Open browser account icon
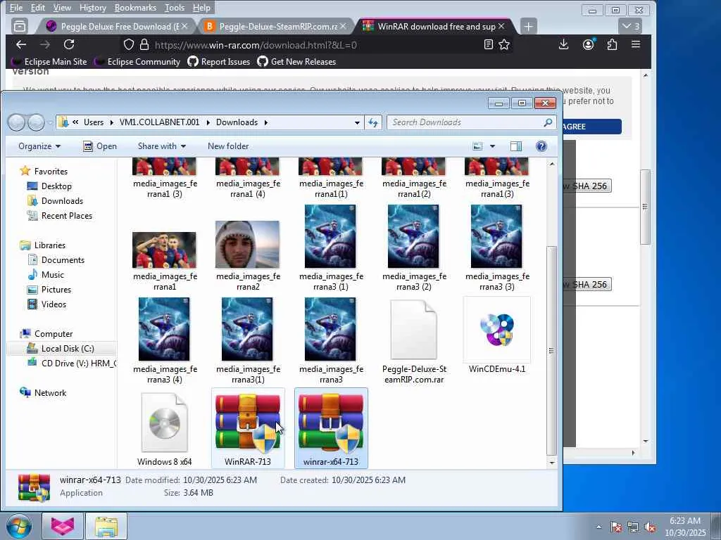 coord(588,44)
